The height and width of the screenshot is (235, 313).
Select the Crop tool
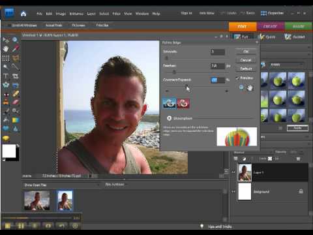coord(16,76)
